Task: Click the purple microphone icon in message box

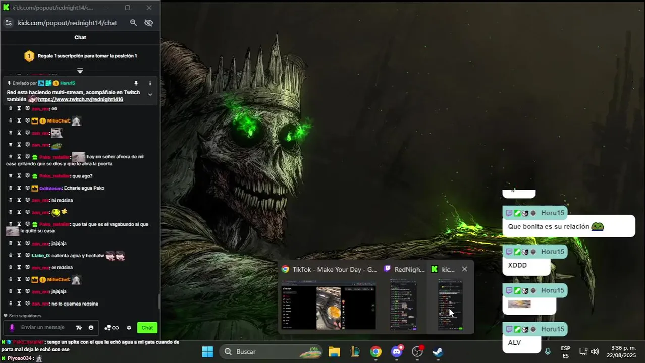Action: [x=12, y=328]
